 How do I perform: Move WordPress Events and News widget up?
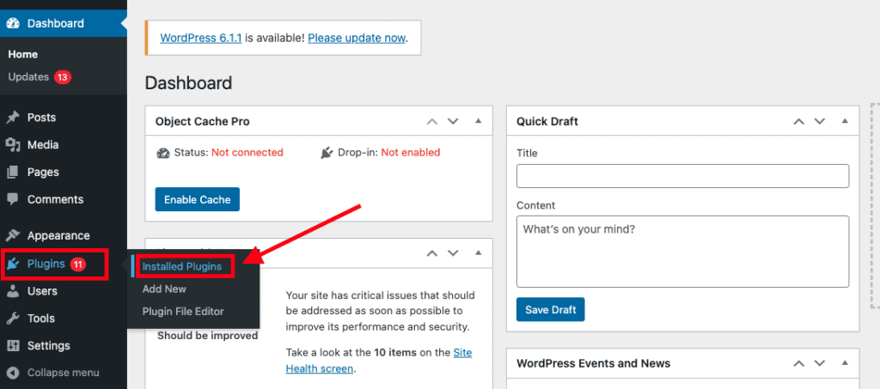coord(798,363)
